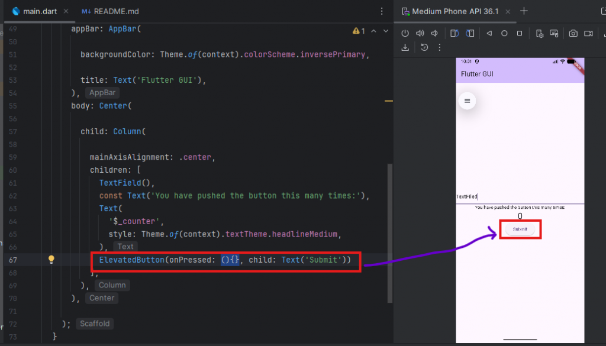This screenshot has height=346, width=606.
Task: Take an emulator screenshot with camera icon
Action: pos(573,33)
